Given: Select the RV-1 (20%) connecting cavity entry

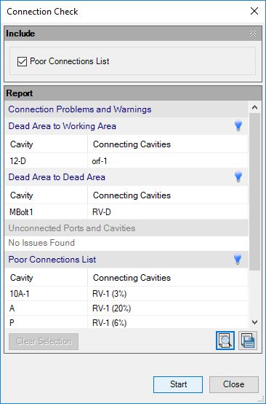Looking at the screenshot, I should (112, 308).
